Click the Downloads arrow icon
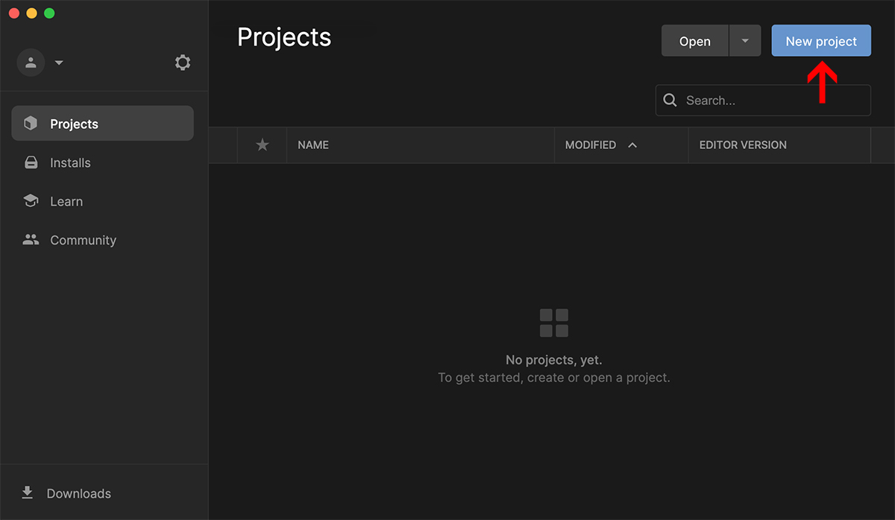The width and height of the screenshot is (895, 520). pos(28,493)
